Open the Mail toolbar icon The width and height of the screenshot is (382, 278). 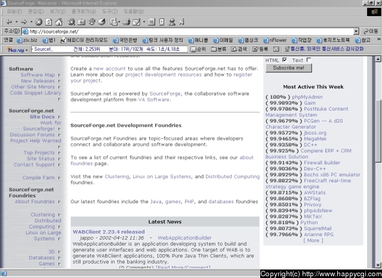(113, 22)
